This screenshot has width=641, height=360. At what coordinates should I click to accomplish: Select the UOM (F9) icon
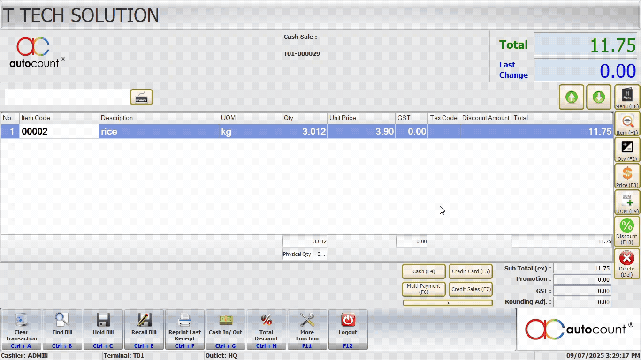(627, 202)
